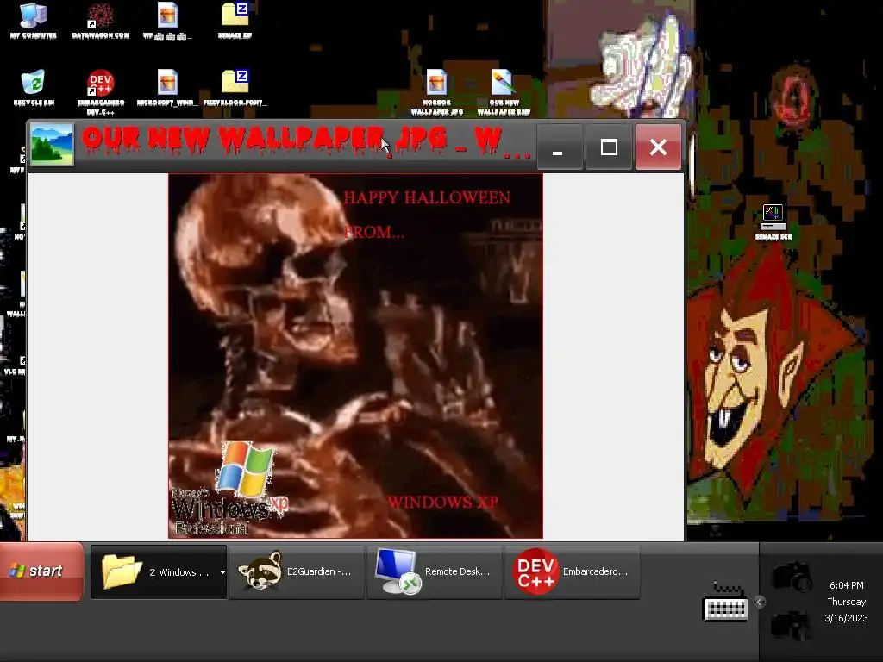Open the 2 Windows Explorer taskbar group
This screenshot has width=883, height=662.
[159, 572]
